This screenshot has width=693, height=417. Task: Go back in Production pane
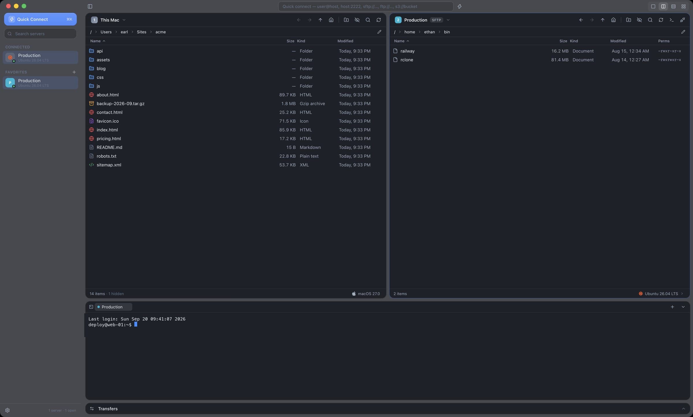tap(581, 20)
